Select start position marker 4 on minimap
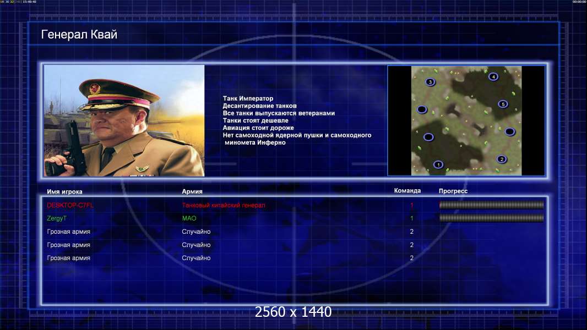This screenshot has width=587, height=330. tap(493, 76)
